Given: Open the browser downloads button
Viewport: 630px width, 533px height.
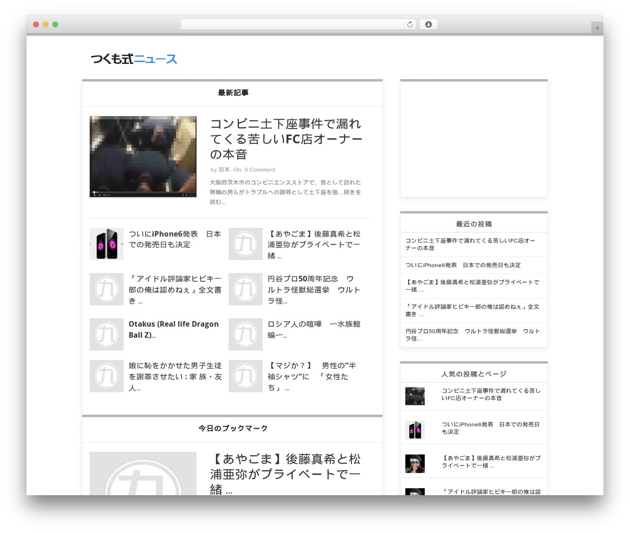Looking at the screenshot, I should tap(428, 25).
